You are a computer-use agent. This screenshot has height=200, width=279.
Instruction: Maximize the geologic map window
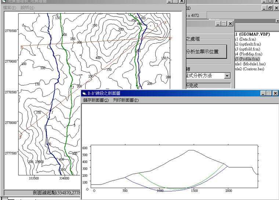[175, 2]
